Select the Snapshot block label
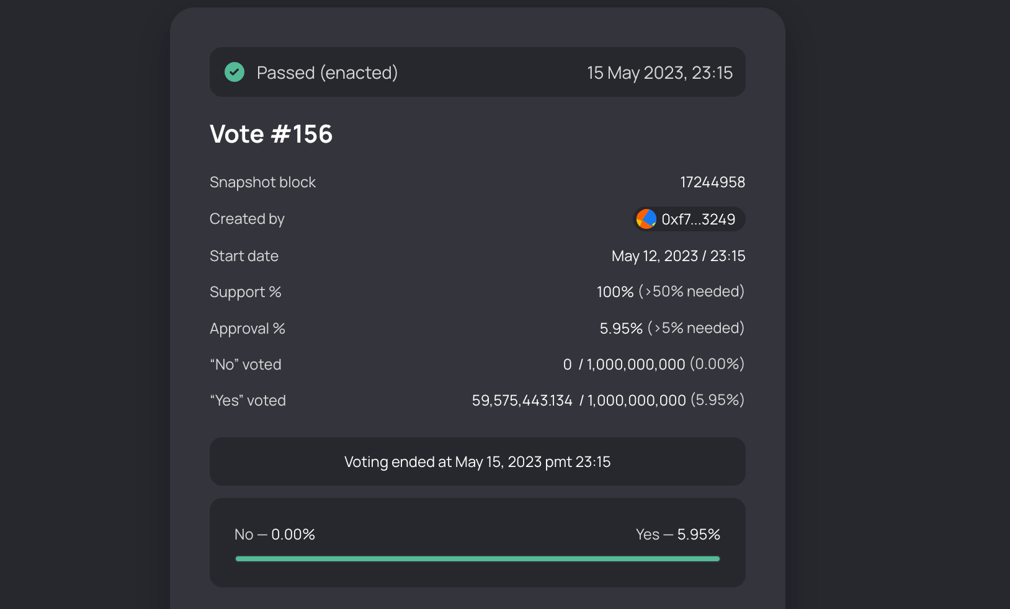 262,182
